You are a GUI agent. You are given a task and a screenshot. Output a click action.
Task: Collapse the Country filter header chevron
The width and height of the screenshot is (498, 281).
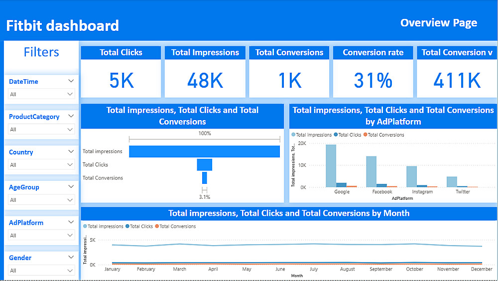tap(71, 151)
